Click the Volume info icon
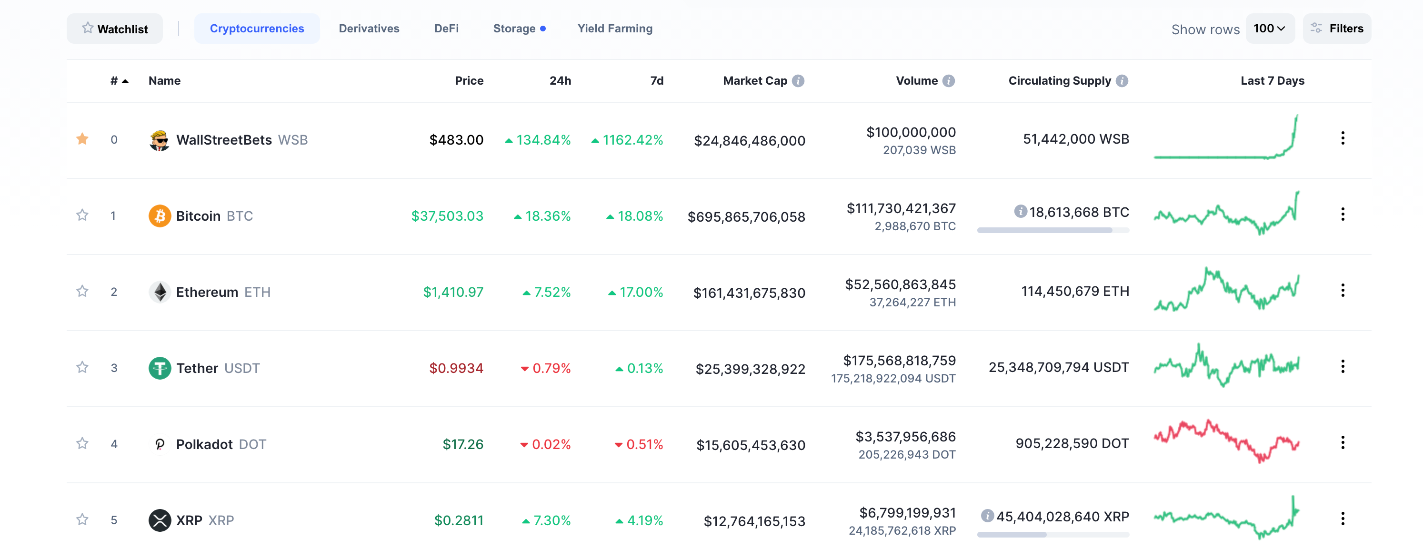1423x548 pixels. pos(949,81)
